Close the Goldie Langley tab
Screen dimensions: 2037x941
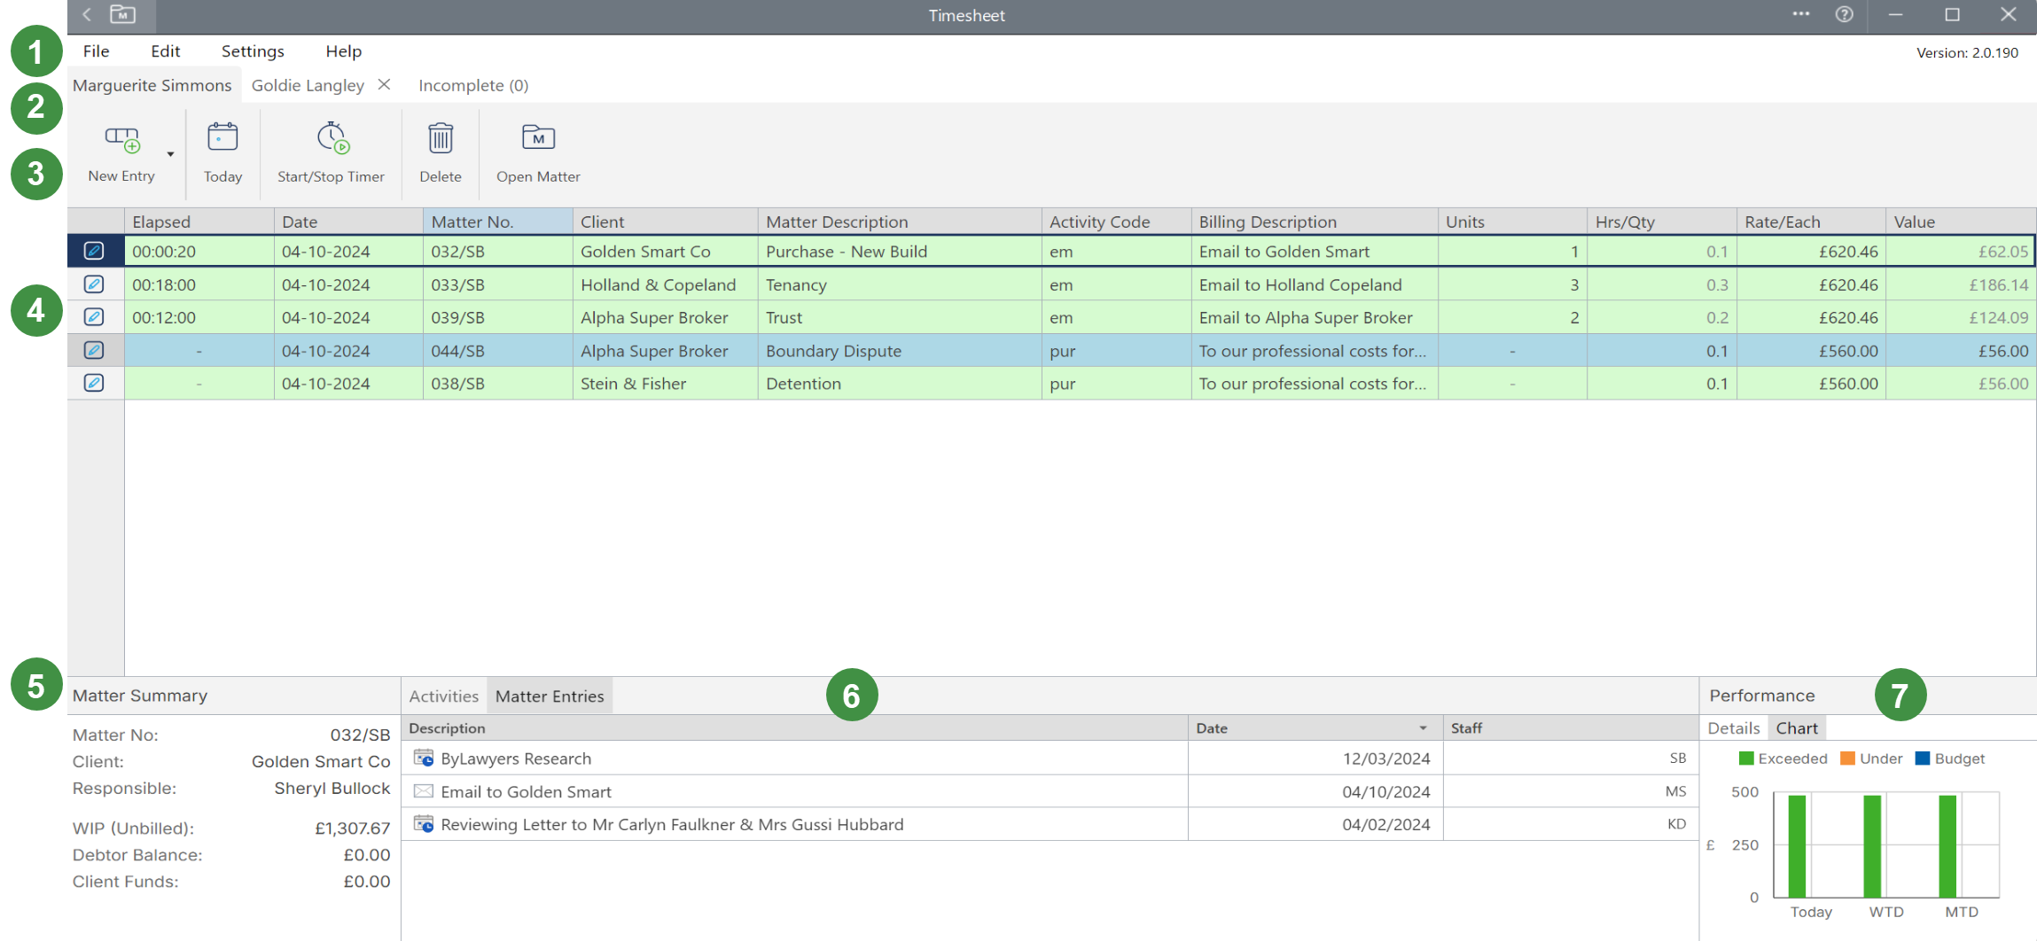click(384, 84)
